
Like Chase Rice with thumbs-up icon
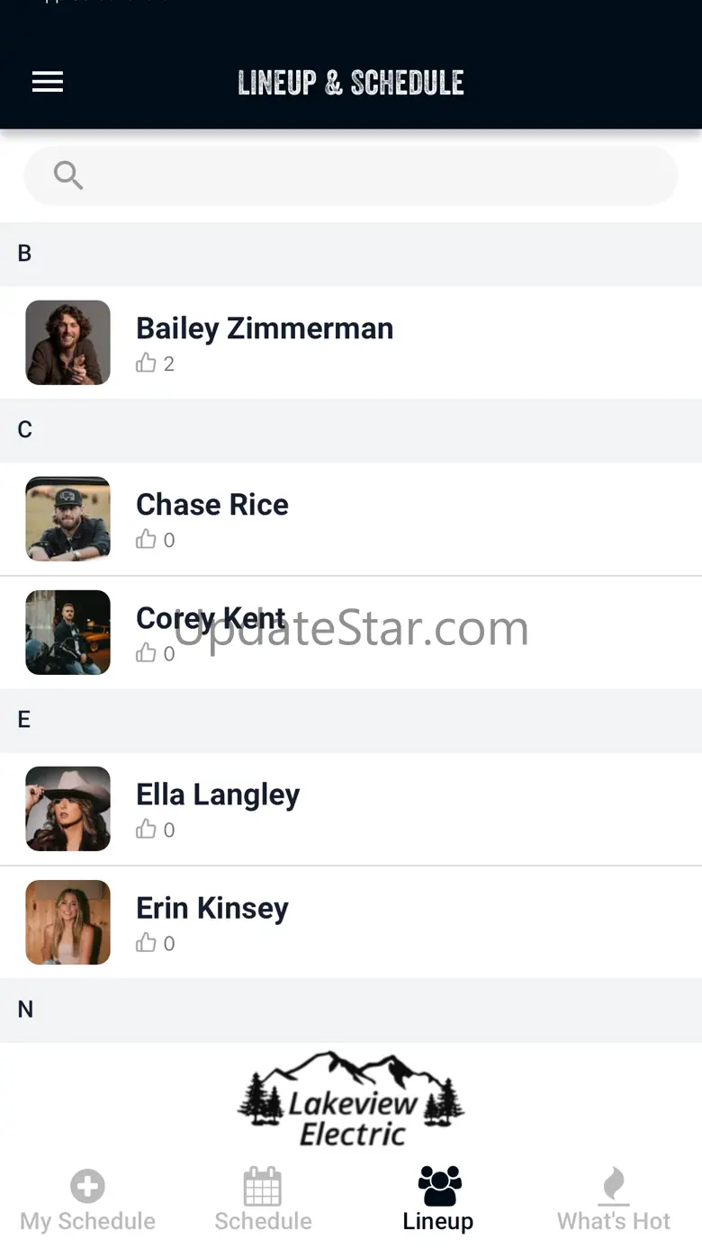[146, 539]
